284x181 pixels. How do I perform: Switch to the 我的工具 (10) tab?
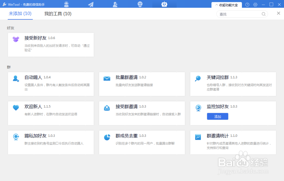(58, 14)
